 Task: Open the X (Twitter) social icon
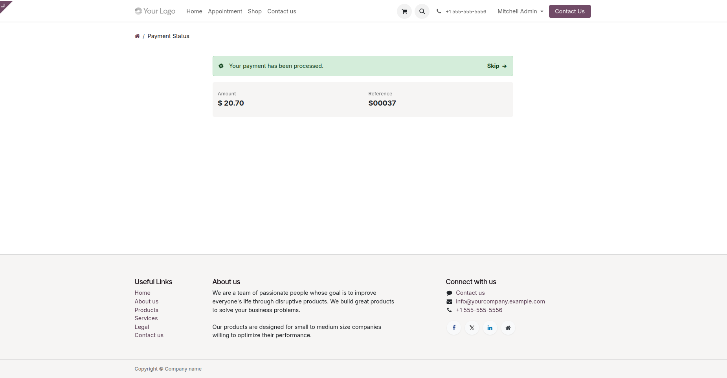(x=472, y=328)
